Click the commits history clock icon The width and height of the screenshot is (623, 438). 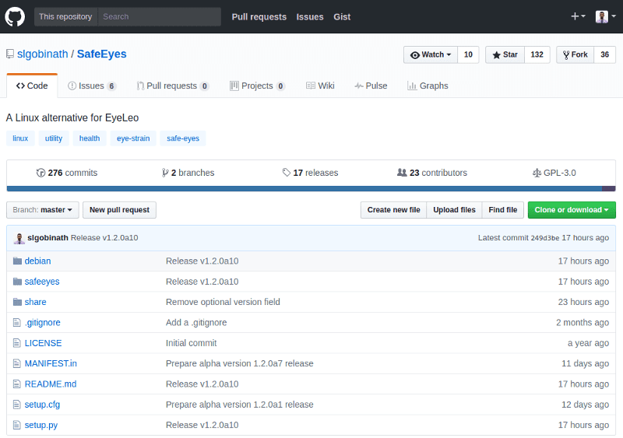click(x=40, y=173)
